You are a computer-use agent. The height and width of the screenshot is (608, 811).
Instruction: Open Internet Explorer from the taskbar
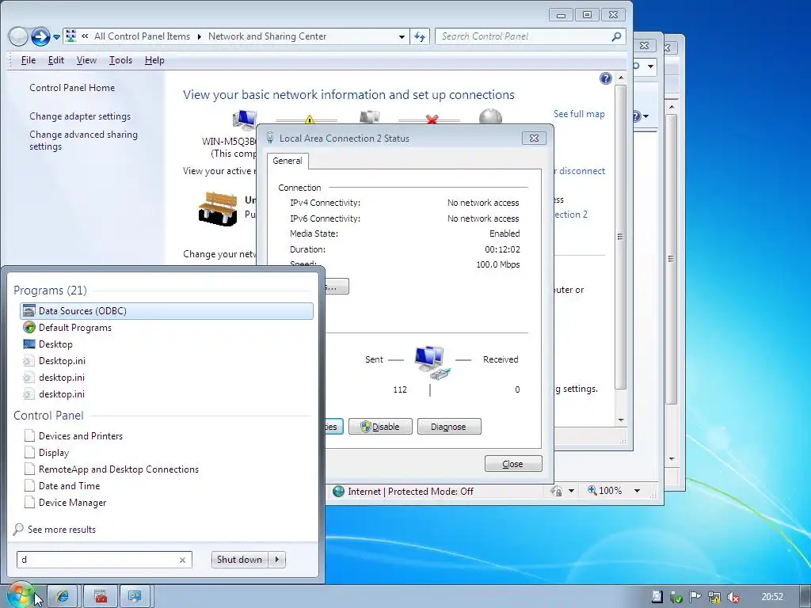(x=63, y=597)
